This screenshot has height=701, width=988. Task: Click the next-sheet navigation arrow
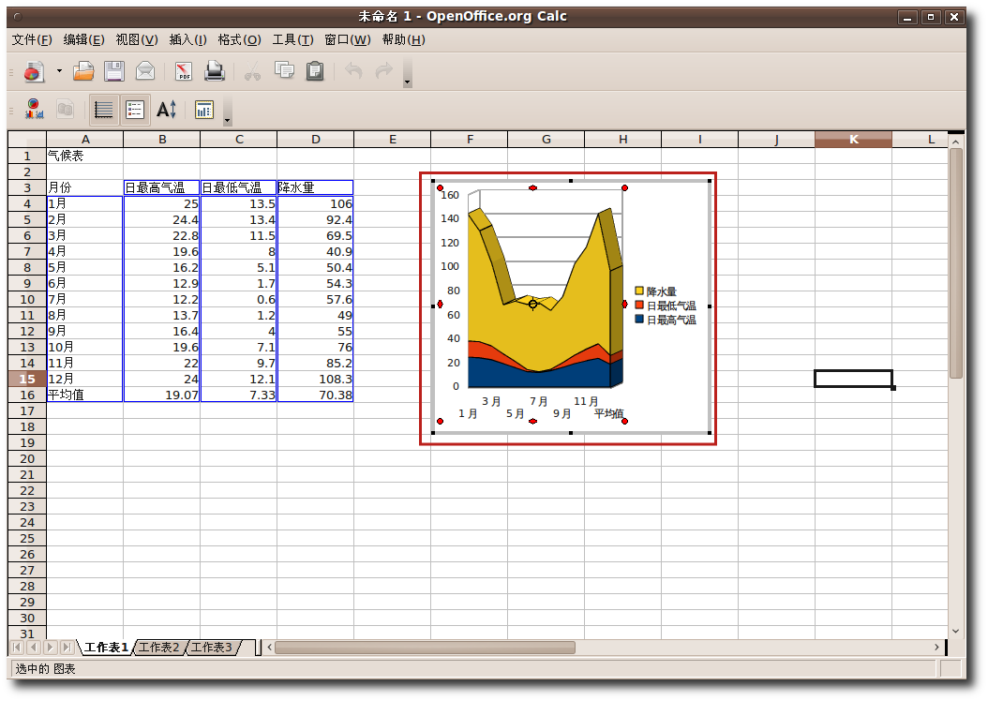51,648
